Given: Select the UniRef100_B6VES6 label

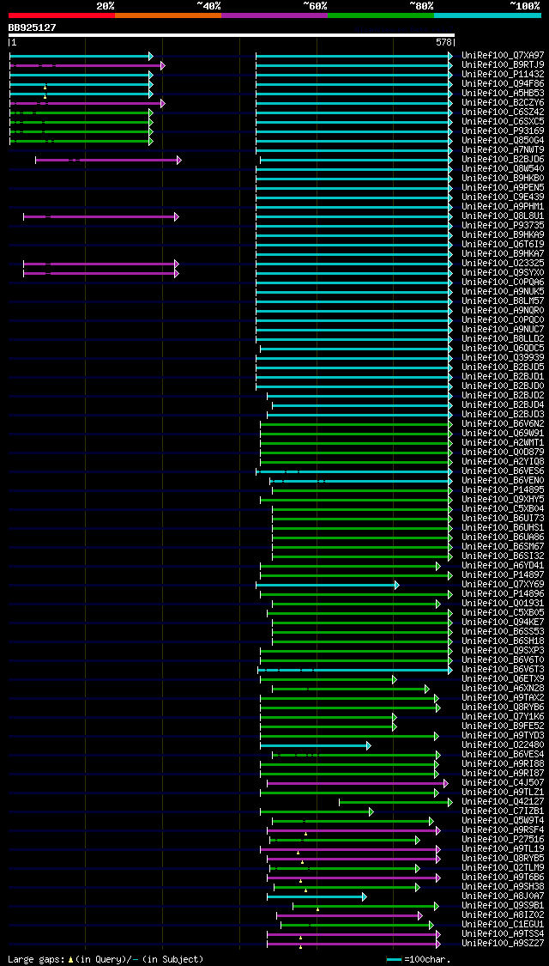Looking at the screenshot, I should tap(503, 471).
